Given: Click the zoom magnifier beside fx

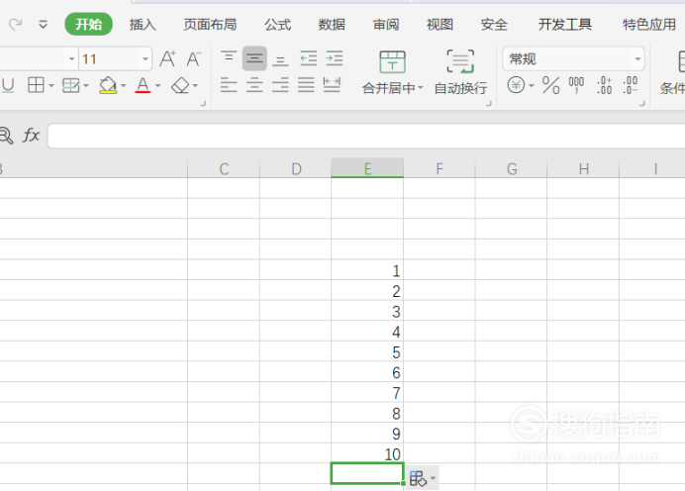Looking at the screenshot, I should [x=6, y=136].
